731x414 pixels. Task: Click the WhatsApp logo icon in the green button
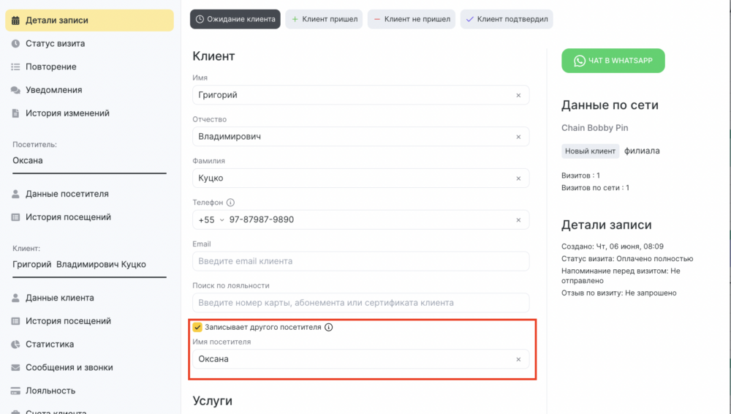580,61
